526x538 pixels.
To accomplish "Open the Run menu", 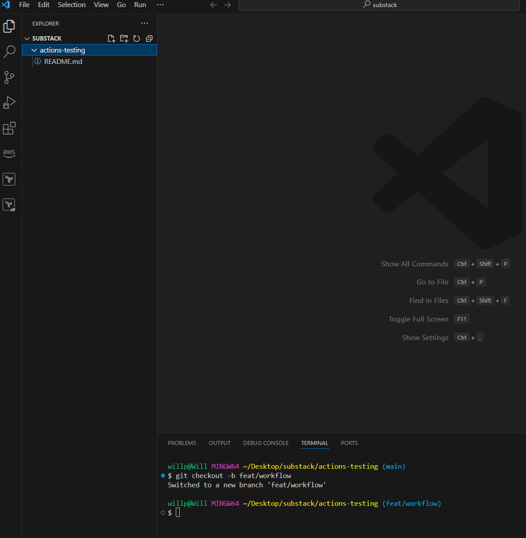I will pos(140,5).
